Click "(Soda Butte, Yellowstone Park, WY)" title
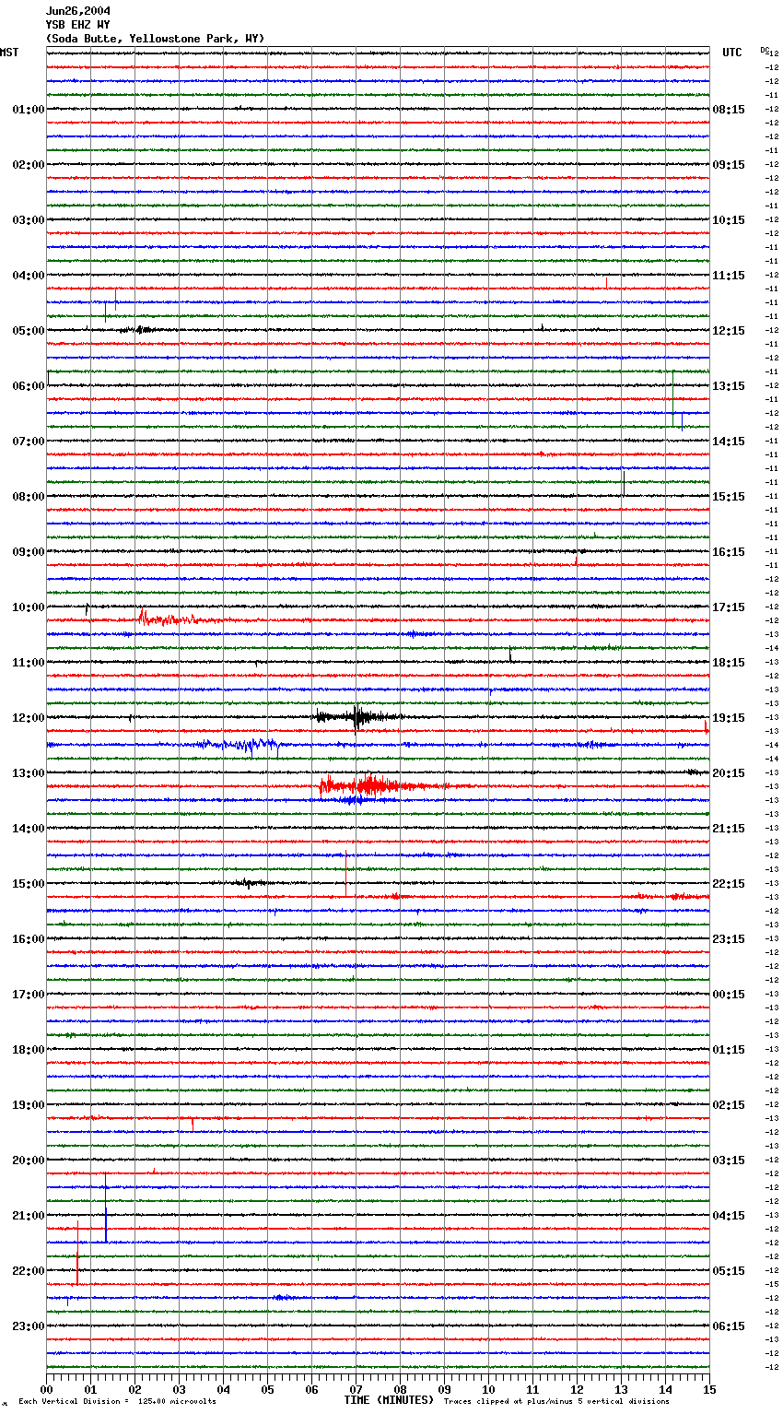Viewport: 783px width, 1414px height. click(155, 39)
